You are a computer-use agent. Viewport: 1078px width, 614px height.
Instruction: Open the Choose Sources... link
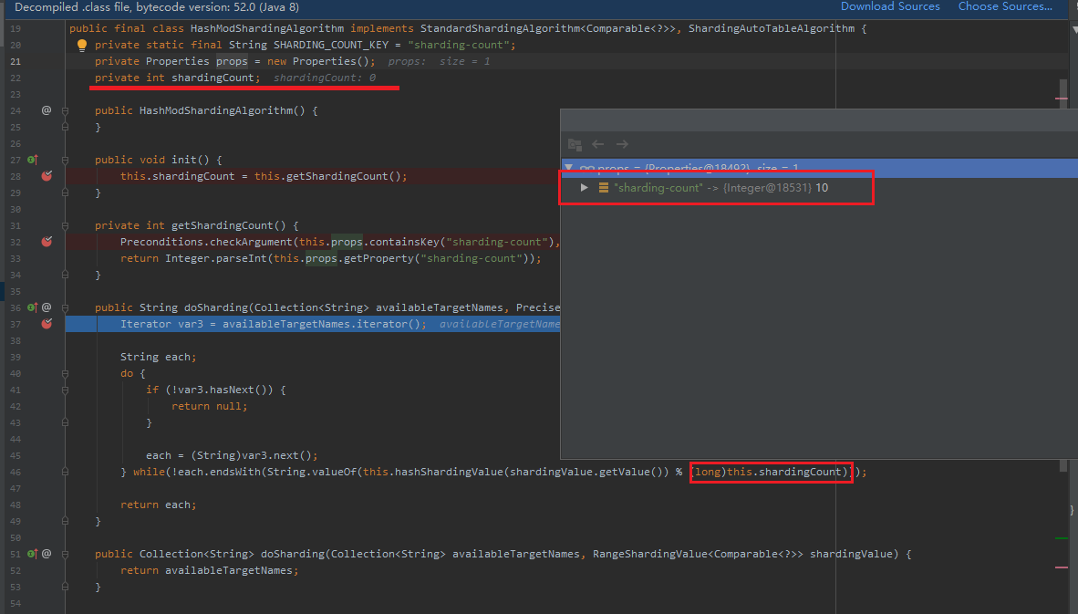pyautogui.click(x=1004, y=6)
